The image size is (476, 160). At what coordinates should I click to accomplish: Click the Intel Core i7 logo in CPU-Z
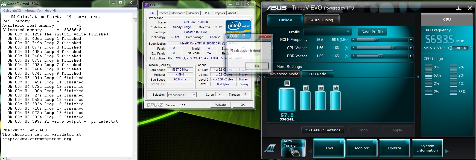point(238,29)
